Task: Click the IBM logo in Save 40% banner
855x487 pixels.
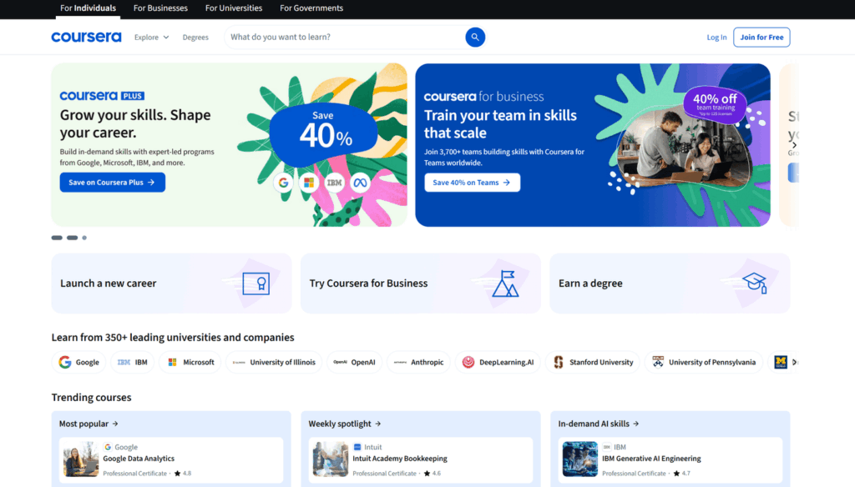Action: [335, 183]
